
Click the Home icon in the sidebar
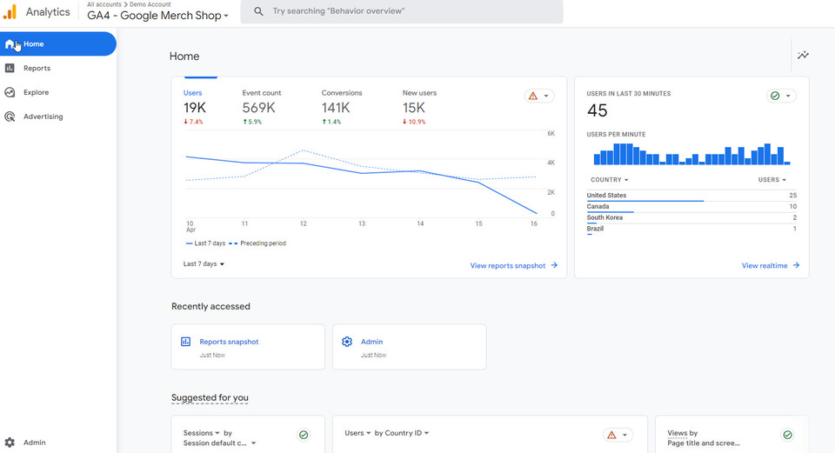10,43
